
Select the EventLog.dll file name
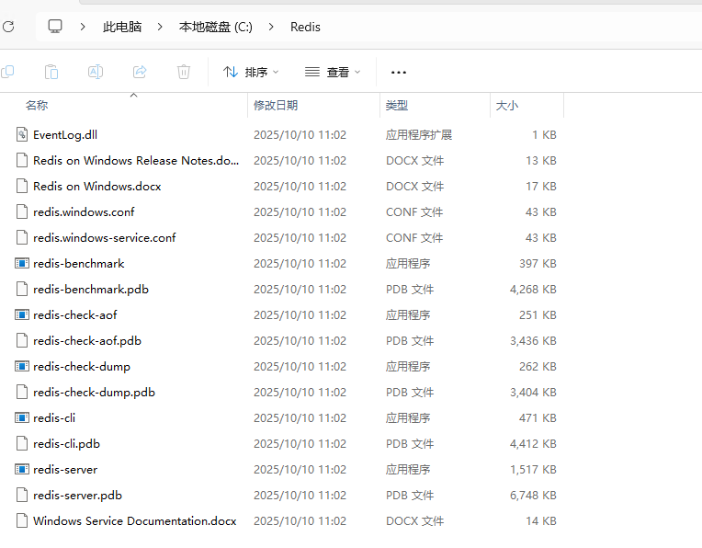(65, 135)
